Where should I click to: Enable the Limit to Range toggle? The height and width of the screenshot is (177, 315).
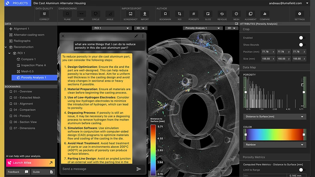pos(302,170)
